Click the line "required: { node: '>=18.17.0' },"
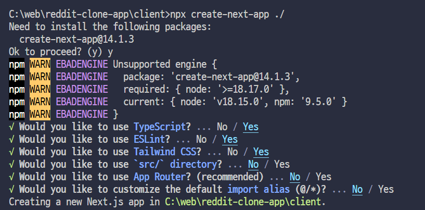The height and width of the screenshot is (210, 425). point(207,90)
